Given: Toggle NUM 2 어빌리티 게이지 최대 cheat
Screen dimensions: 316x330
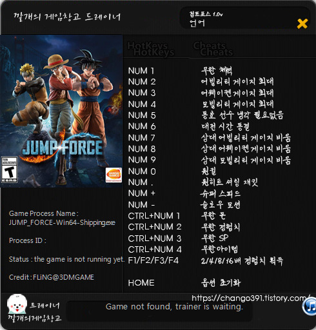Looking at the screenshot, I should (x=237, y=82).
